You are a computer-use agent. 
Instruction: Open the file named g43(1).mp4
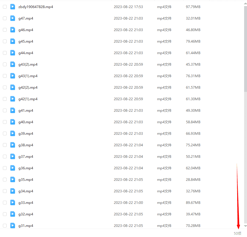click(28, 76)
